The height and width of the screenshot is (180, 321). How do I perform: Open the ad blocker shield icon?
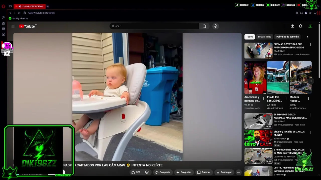[x=306, y=13]
